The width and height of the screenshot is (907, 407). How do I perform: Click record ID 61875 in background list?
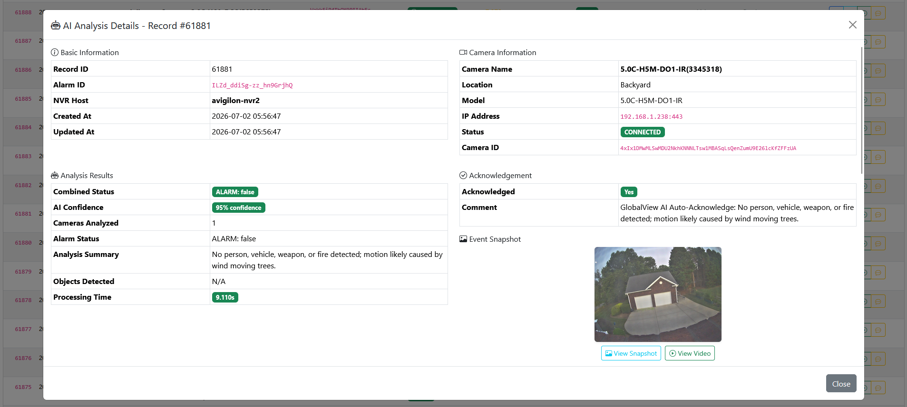click(x=23, y=387)
